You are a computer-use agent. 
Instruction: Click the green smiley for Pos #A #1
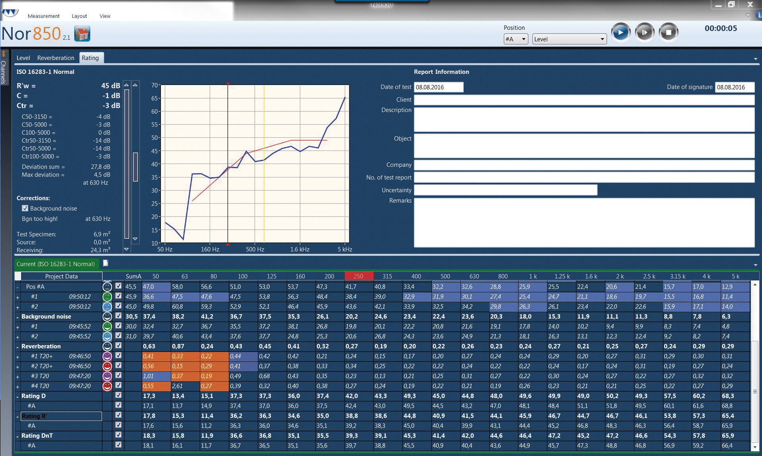(x=107, y=297)
